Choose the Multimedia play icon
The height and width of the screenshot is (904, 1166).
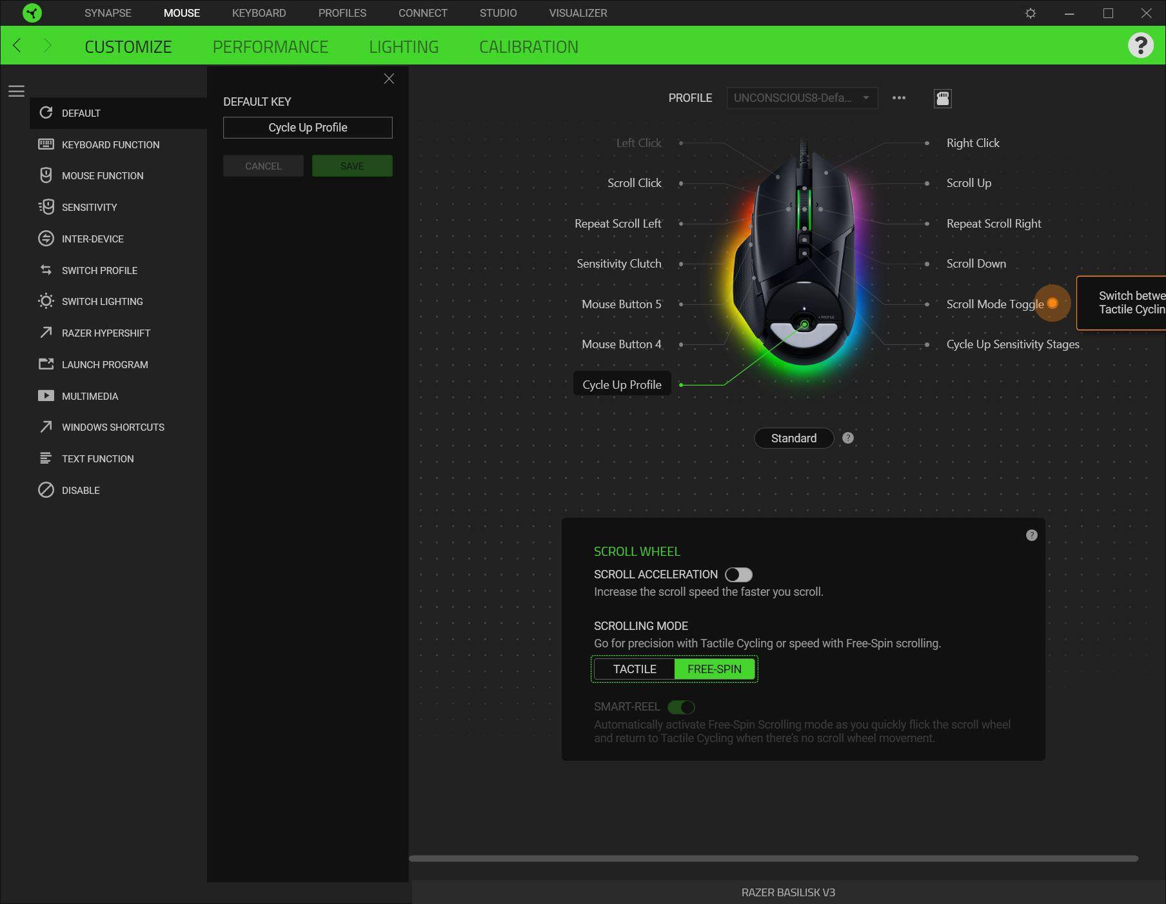click(x=46, y=396)
